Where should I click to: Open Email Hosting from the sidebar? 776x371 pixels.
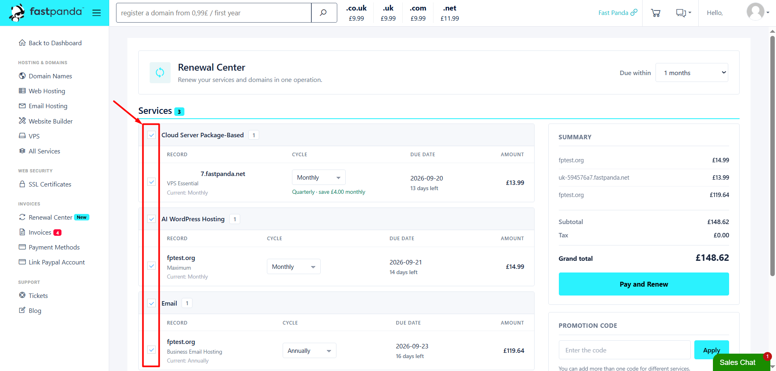pyautogui.click(x=48, y=106)
